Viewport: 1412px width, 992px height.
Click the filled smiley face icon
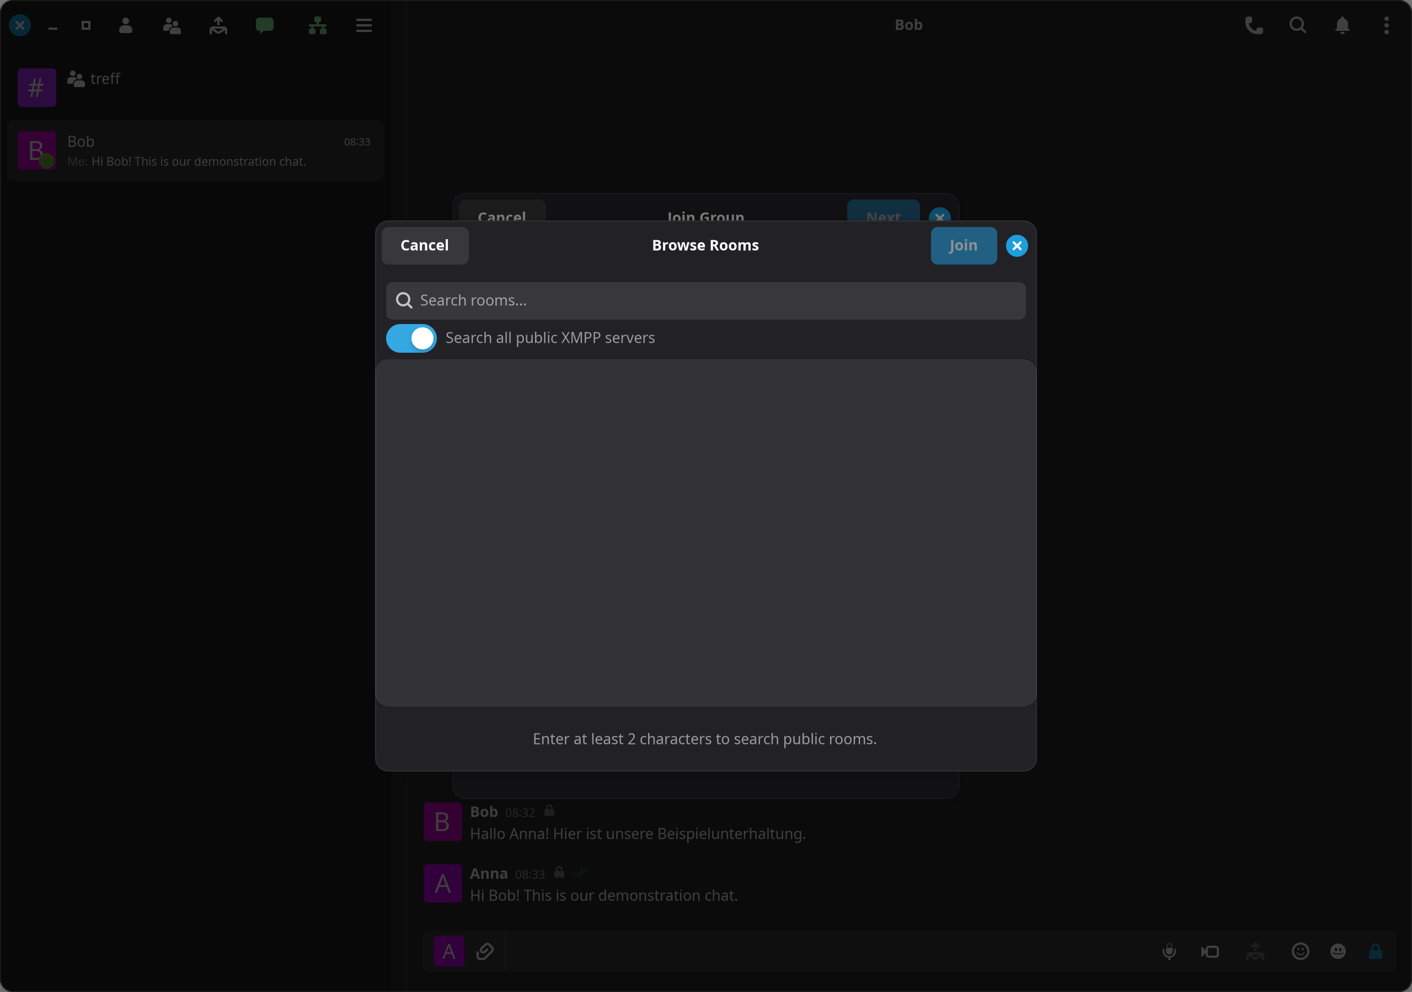click(1338, 951)
